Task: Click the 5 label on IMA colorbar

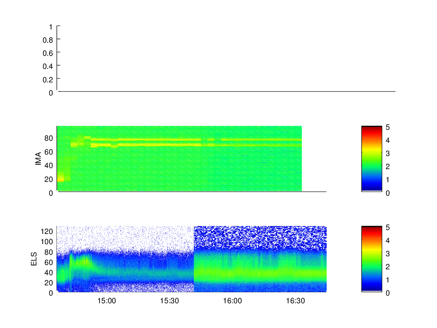Action: [x=388, y=127]
